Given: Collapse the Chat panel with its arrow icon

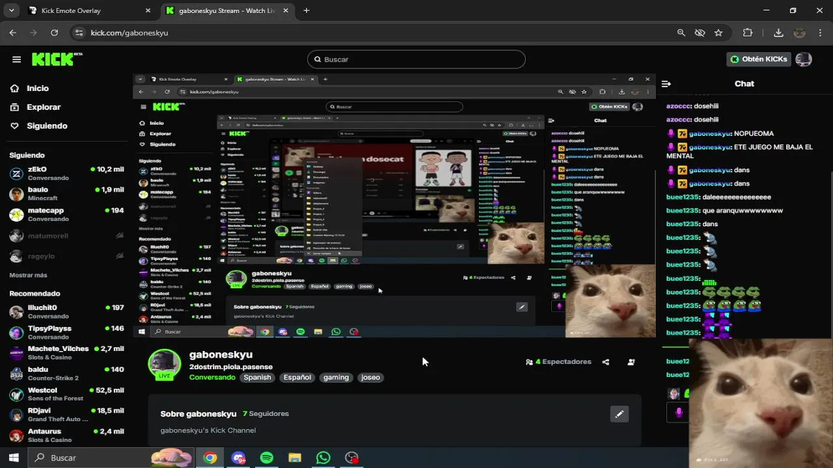Looking at the screenshot, I should [666, 84].
